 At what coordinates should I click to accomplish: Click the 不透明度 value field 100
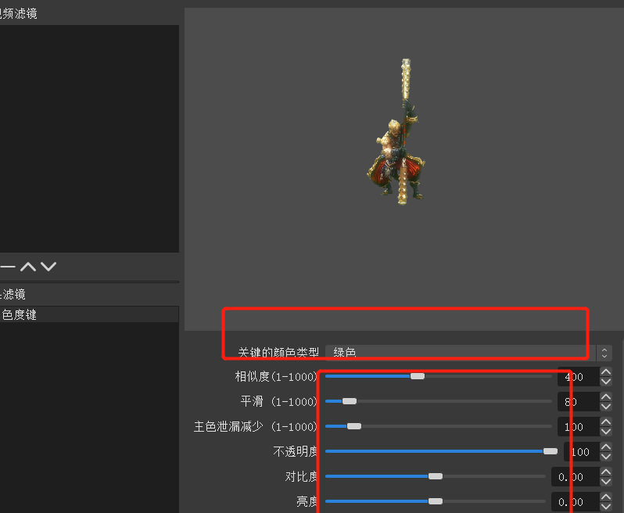pos(582,452)
